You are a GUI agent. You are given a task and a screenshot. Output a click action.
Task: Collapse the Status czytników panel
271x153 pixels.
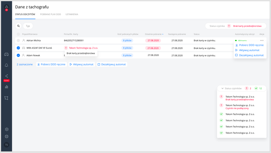click(222, 88)
